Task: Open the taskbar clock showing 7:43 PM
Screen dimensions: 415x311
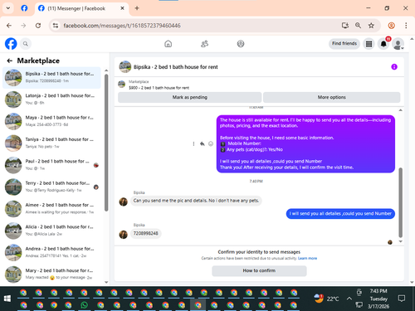Action: [x=378, y=299]
